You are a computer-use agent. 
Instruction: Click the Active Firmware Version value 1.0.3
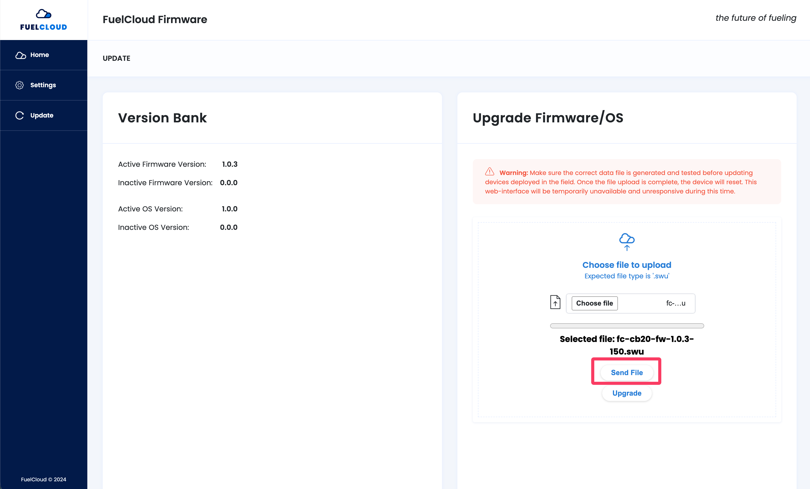point(229,164)
